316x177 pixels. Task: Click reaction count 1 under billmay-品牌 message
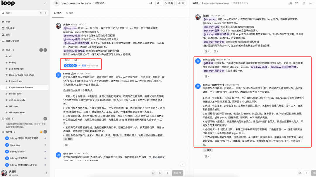point(67,145)
